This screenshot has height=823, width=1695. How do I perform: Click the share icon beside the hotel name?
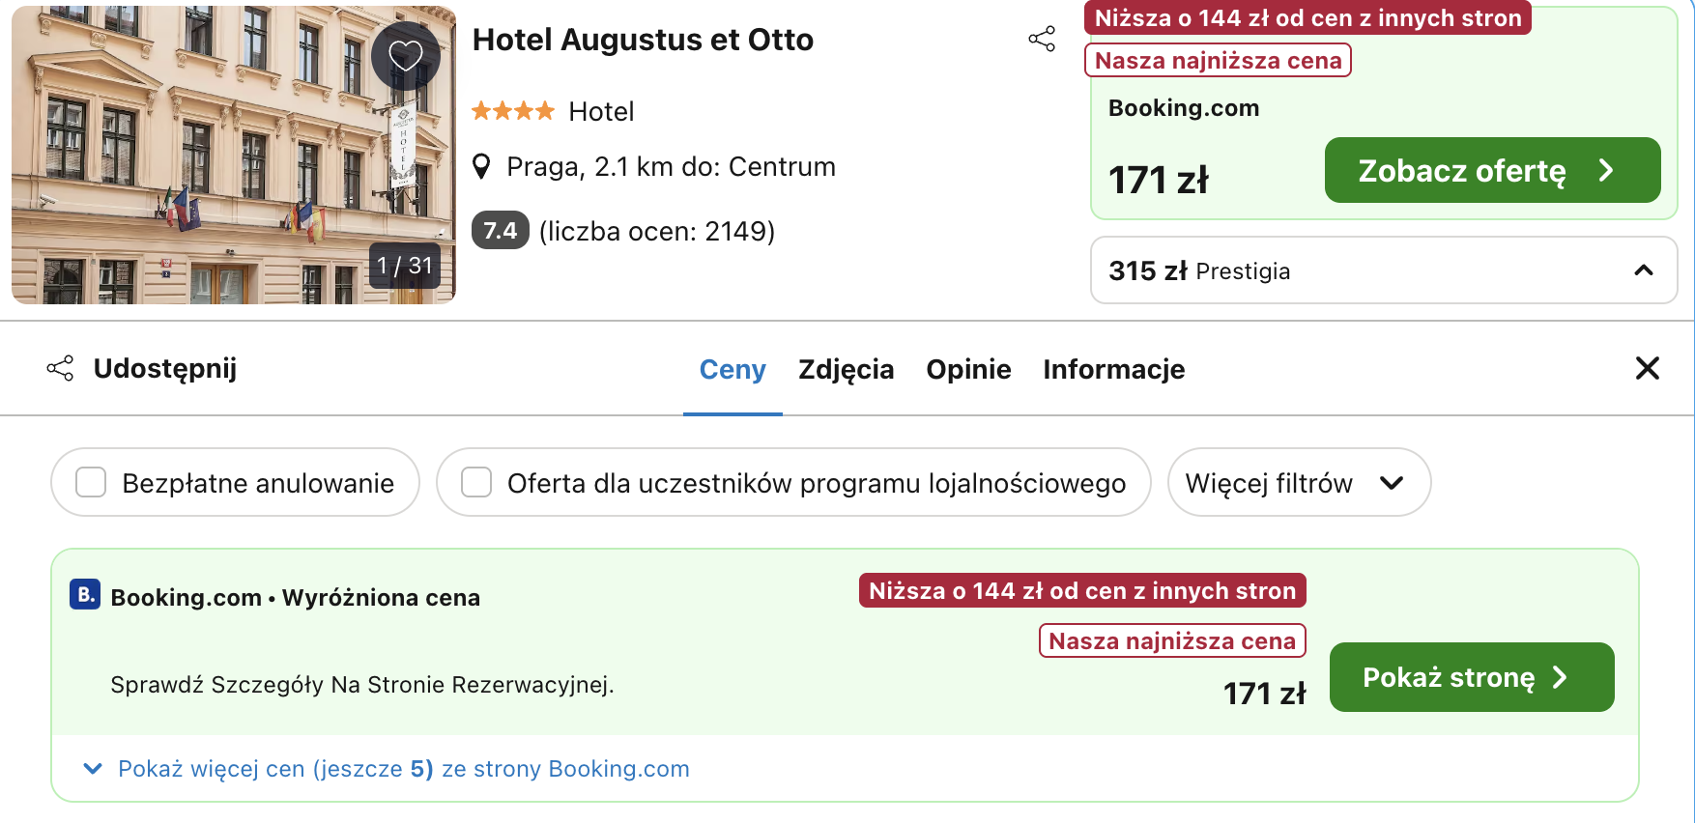tap(1042, 40)
